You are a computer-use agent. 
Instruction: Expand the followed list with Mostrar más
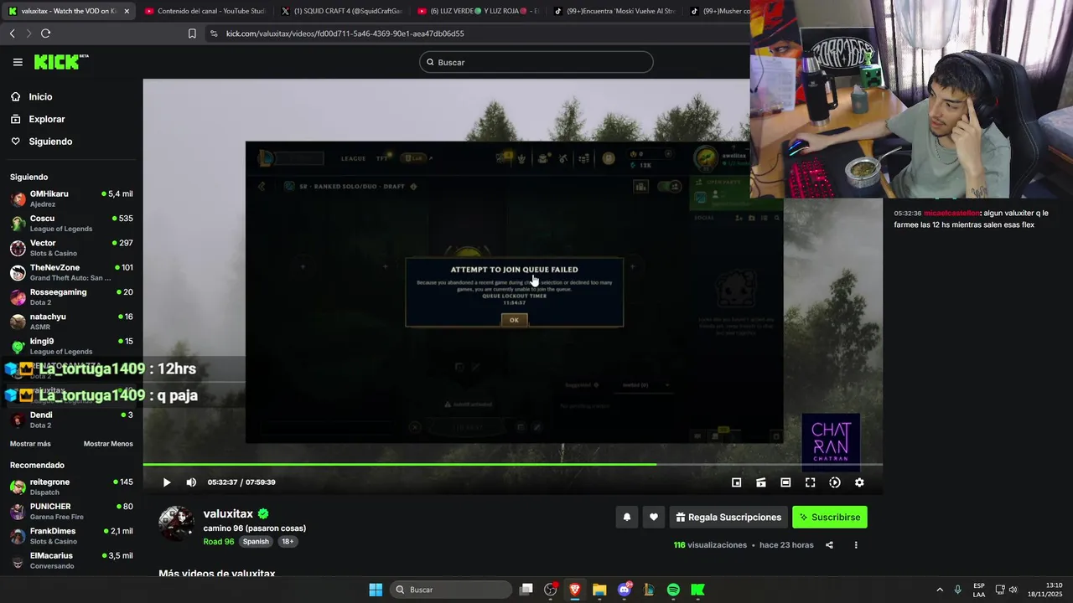[x=30, y=444]
